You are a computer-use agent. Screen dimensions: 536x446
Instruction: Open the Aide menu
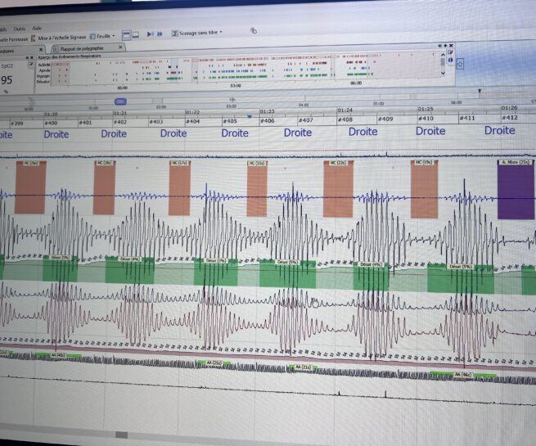37,28
